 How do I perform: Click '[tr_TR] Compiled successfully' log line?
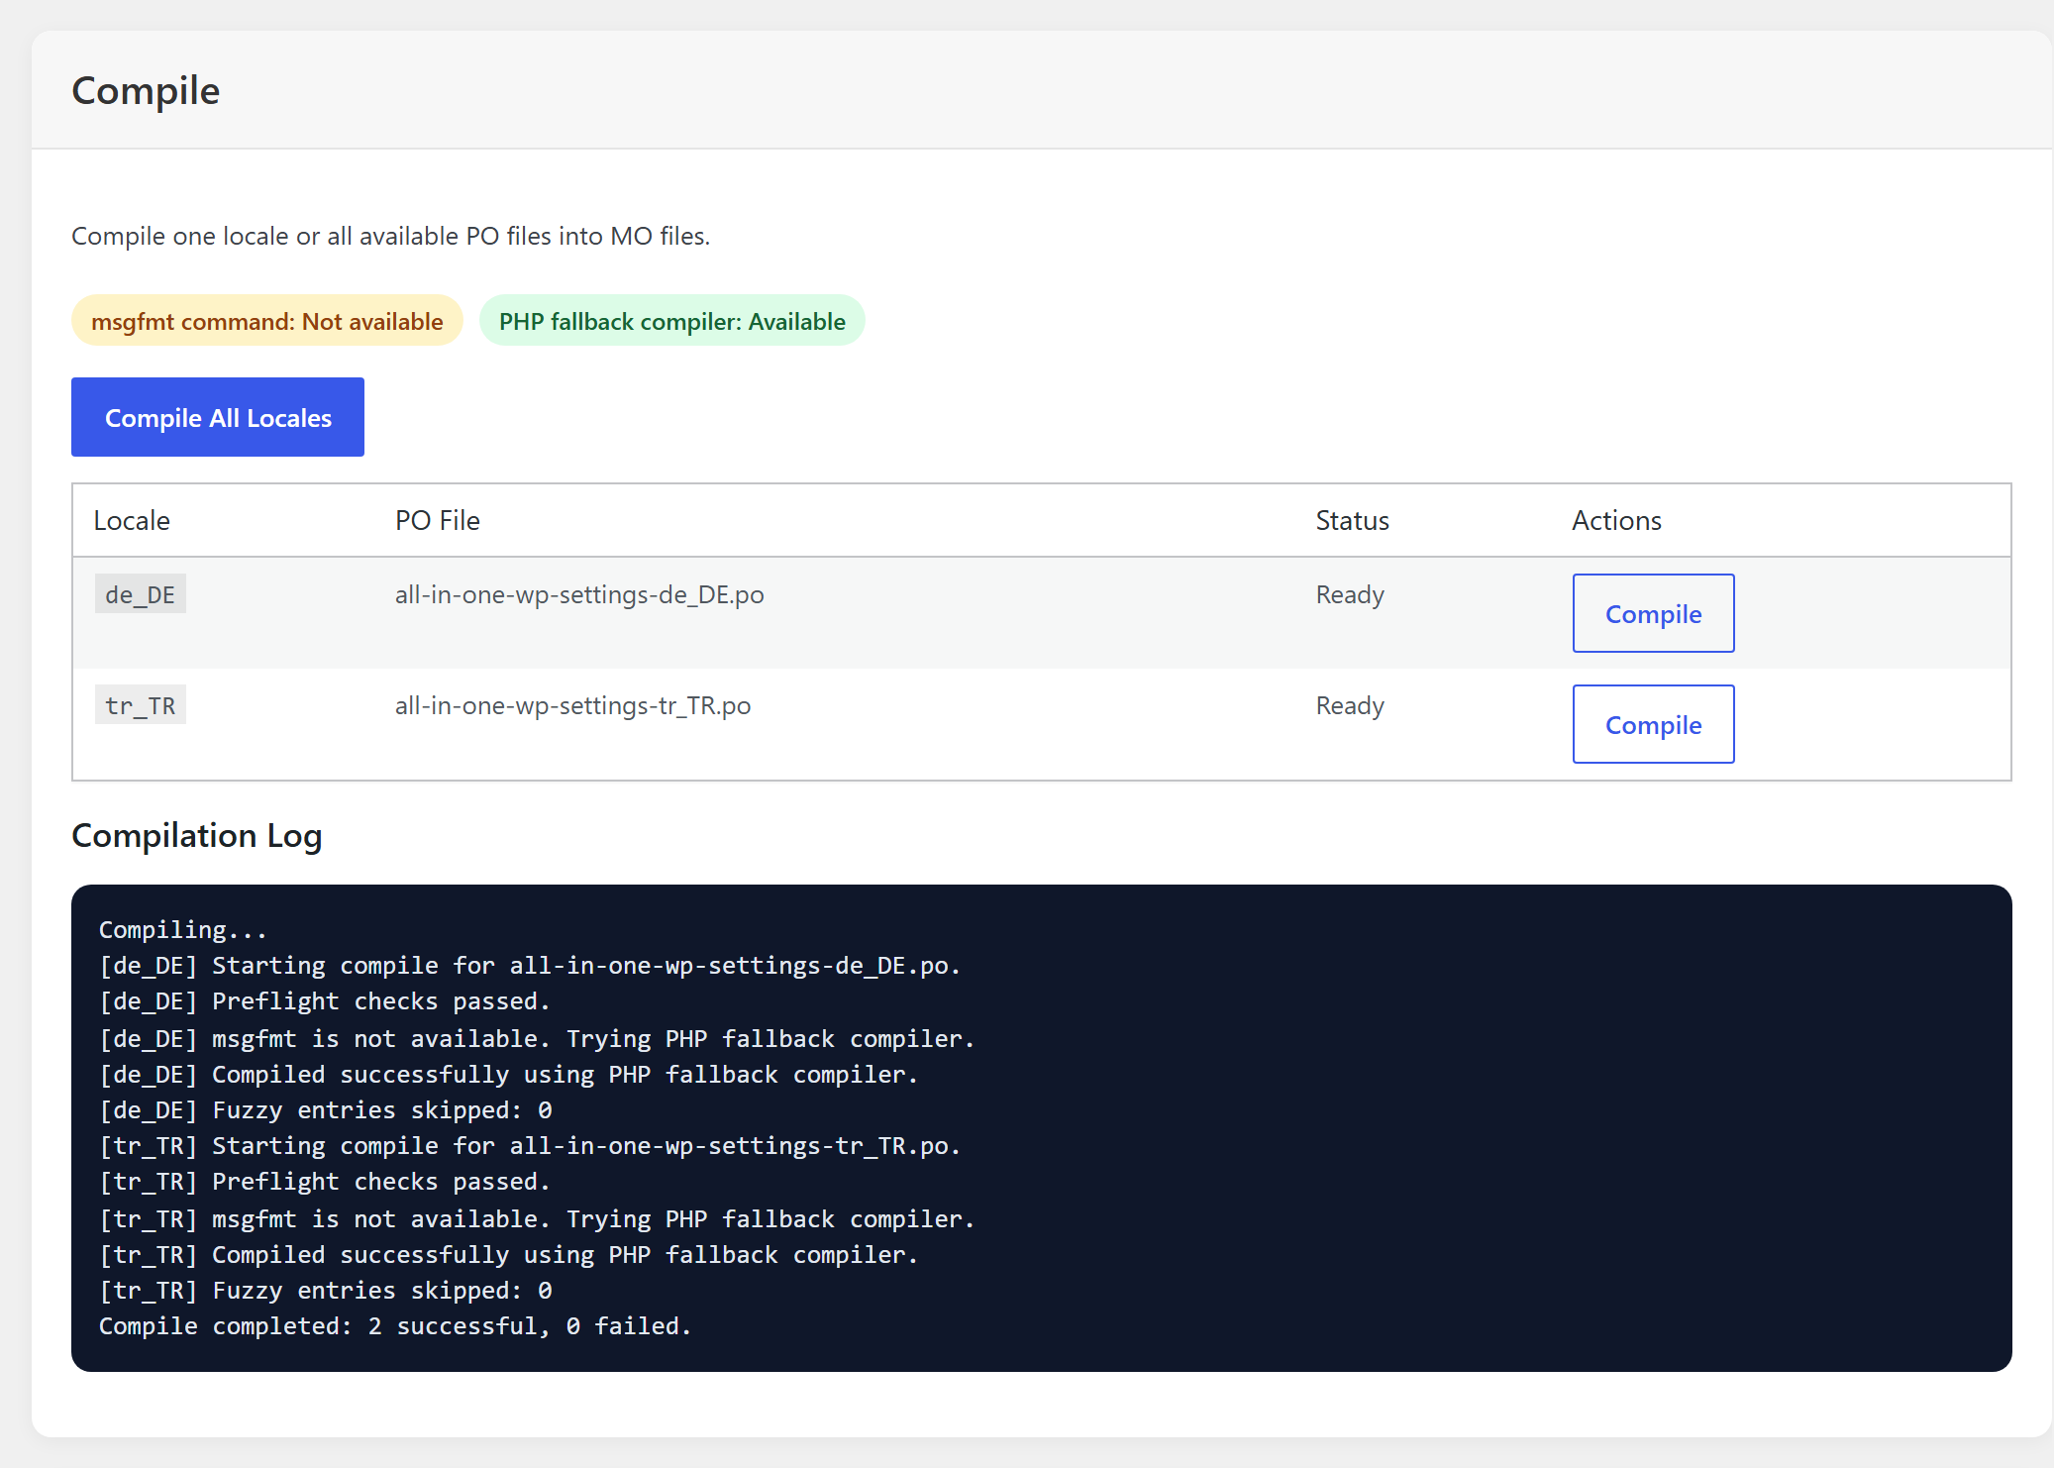coord(509,1254)
